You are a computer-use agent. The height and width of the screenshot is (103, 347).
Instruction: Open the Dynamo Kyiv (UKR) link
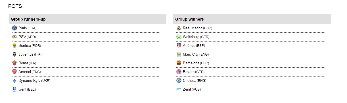tap(34, 81)
